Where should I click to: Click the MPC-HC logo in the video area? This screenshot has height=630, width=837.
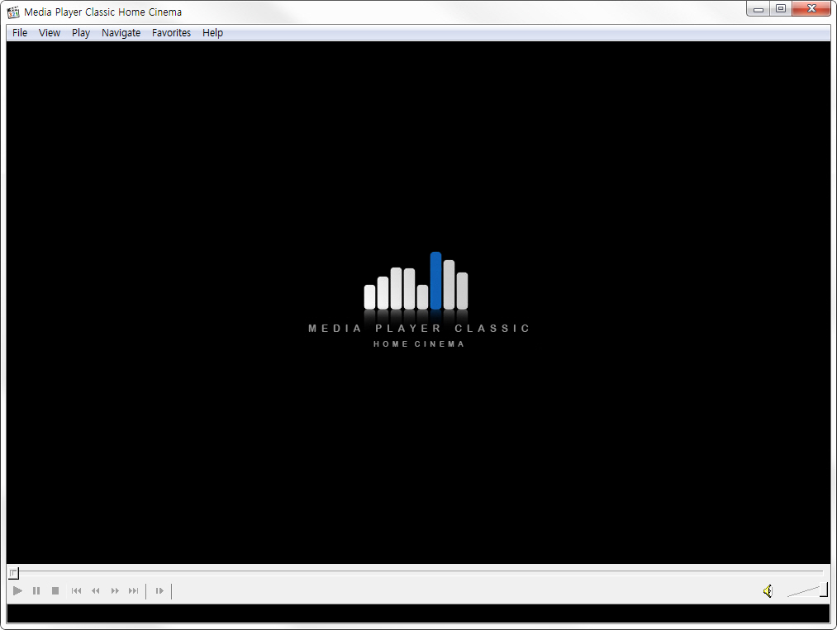point(418,300)
